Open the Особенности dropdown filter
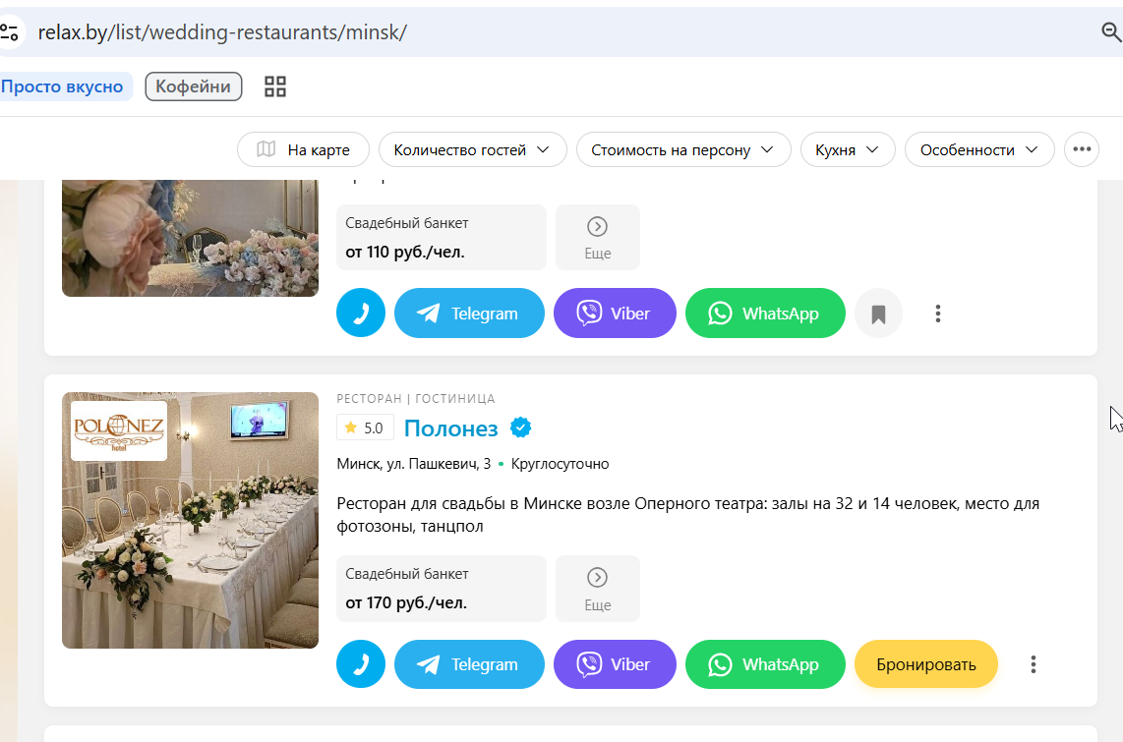The width and height of the screenshot is (1123, 742). tap(979, 149)
